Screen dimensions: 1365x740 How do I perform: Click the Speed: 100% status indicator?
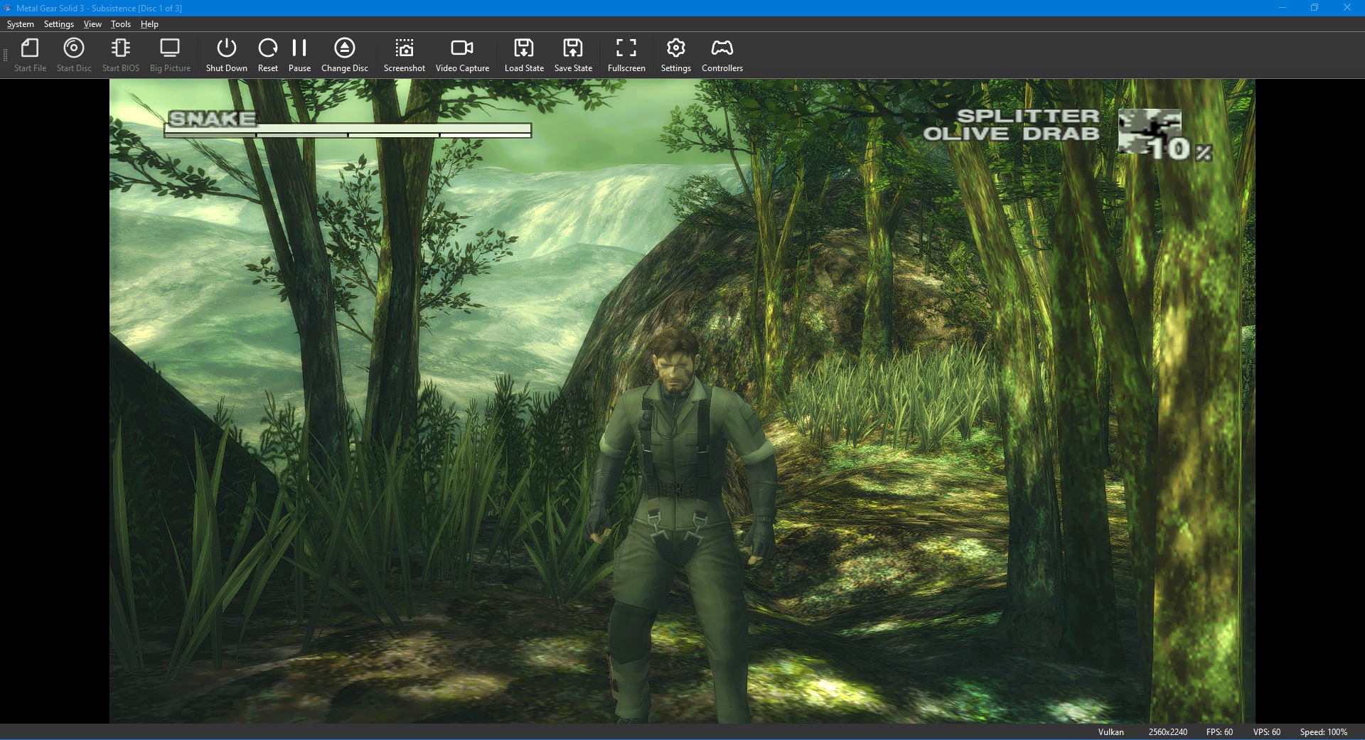[x=1323, y=732]
